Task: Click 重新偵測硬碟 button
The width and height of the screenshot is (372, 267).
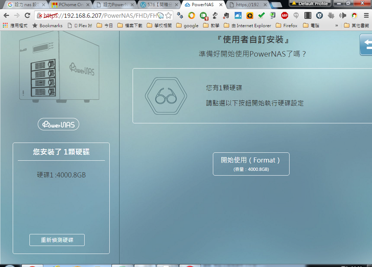Action: tap(57, 240)
